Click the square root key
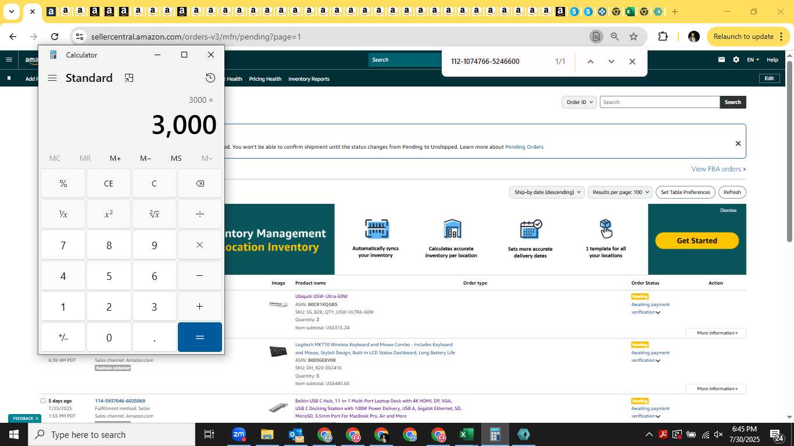 coord(154,214)
